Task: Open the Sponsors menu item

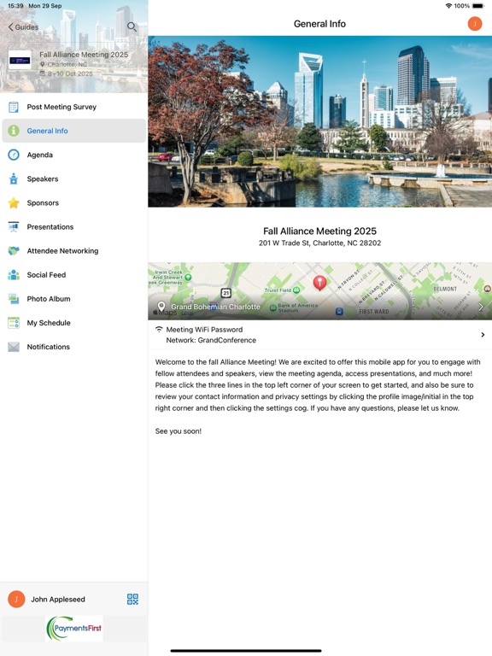Action: tap(74, 203)
